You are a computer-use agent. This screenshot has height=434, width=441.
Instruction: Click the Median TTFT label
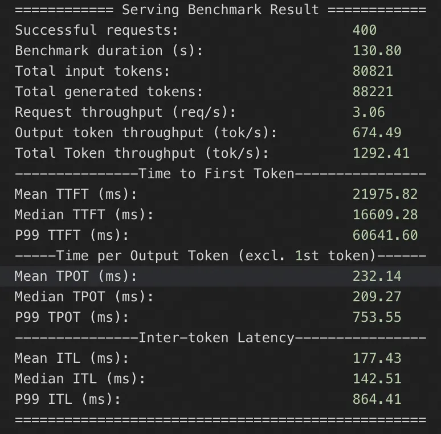click(84, 215)
